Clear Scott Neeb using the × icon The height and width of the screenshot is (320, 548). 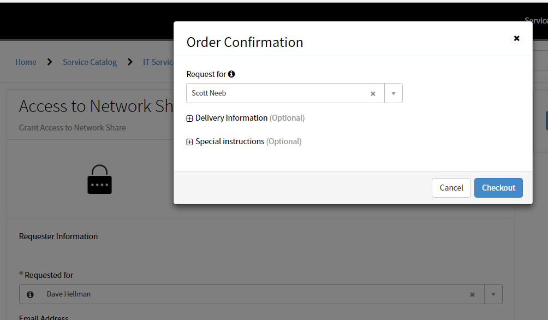pyautogui.click(x=373, y=93)
